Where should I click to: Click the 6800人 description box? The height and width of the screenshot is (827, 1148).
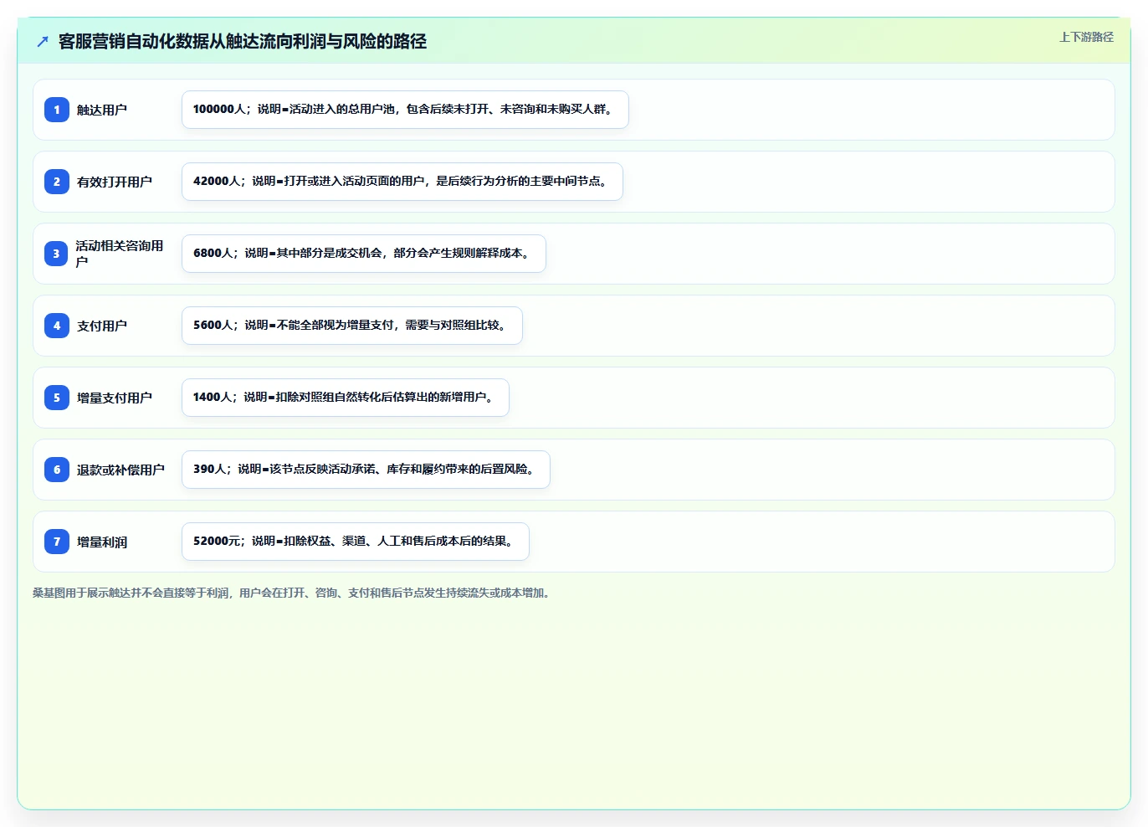pyautogui.click(x=364, y=254)
